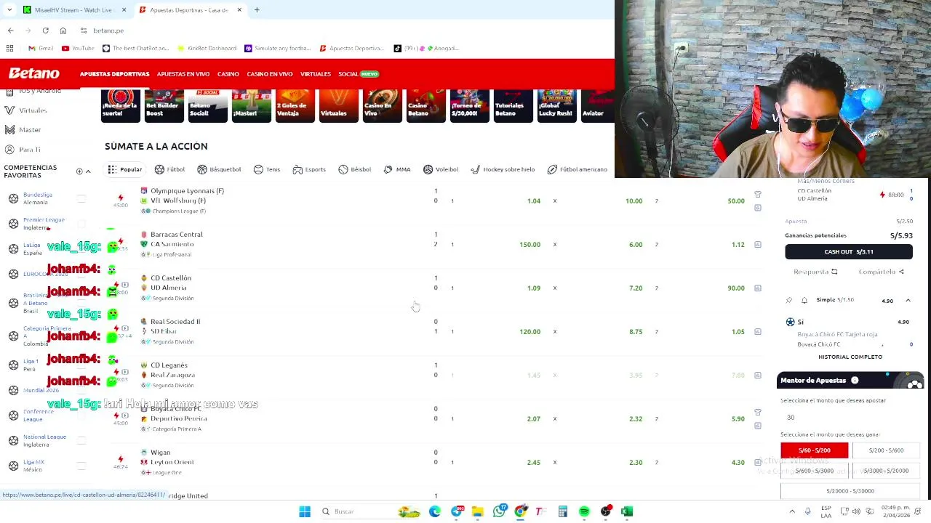Click the 6.00 draw odds for Barracas Central
The image size is (931, 523).
(x=636, y=245)
